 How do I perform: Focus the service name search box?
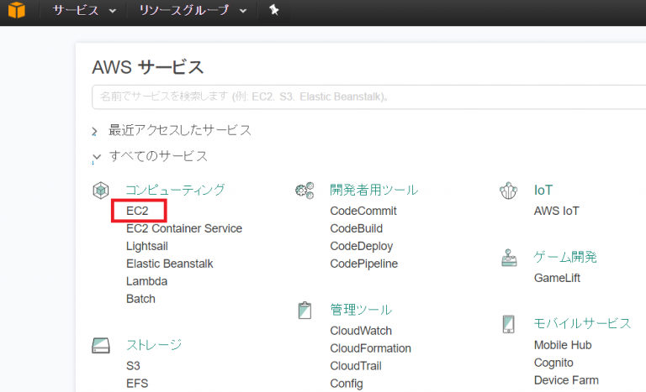368,97
